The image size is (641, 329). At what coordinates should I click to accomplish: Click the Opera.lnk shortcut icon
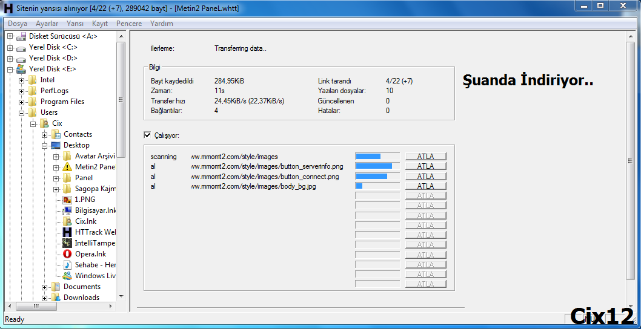click(67, 254)
